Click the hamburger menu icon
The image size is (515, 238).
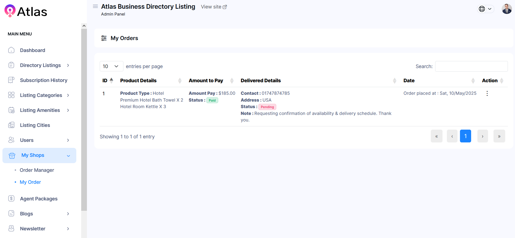pyautogui.click(x=95, y=6)
